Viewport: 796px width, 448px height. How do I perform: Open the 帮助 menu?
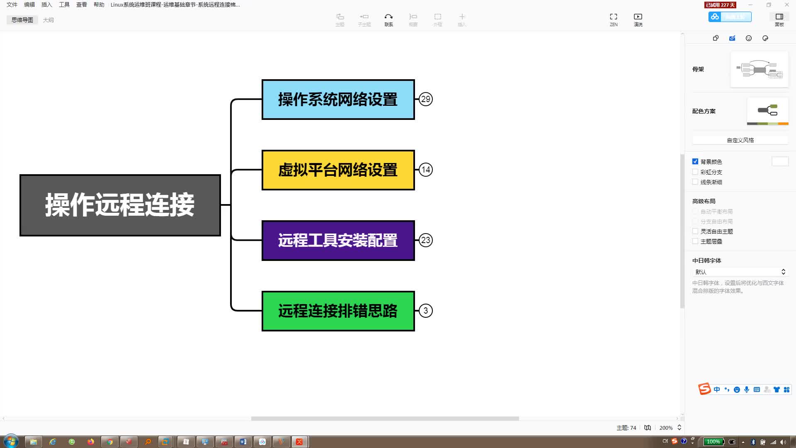99,5
